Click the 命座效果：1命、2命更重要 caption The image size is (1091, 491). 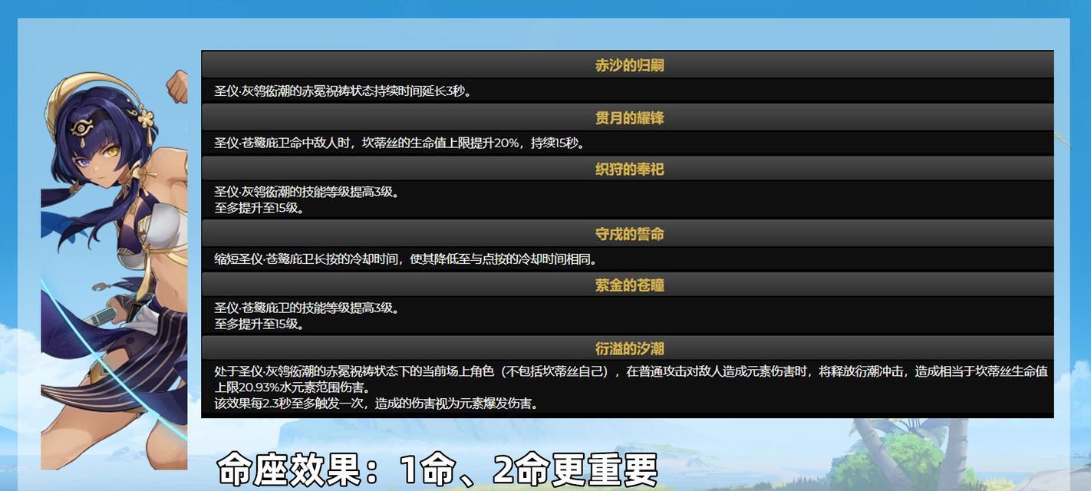click(x=437, y=469)
